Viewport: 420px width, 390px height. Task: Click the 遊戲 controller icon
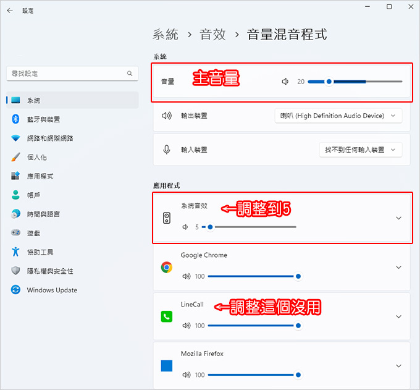[15, 232]
